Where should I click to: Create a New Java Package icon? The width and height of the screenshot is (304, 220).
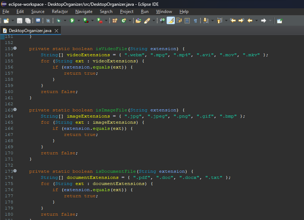115,21
